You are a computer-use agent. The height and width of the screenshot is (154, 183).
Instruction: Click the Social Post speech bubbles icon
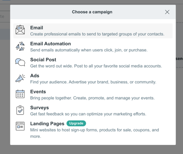coord(20,62)
